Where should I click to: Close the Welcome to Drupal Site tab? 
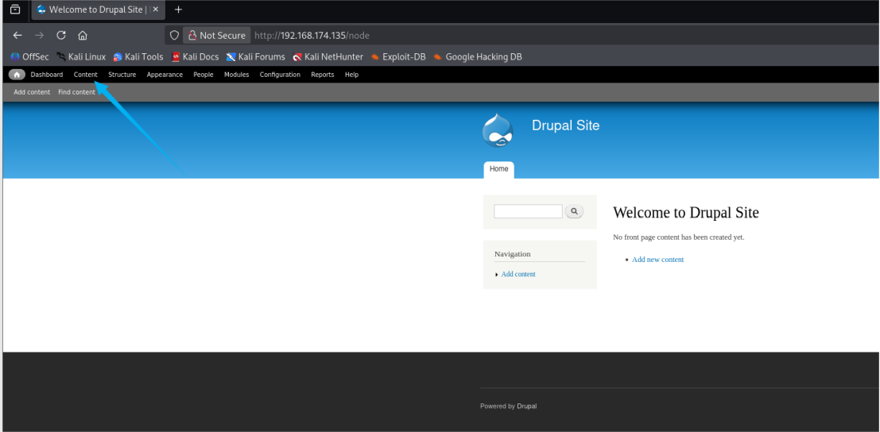pos(156,10)
